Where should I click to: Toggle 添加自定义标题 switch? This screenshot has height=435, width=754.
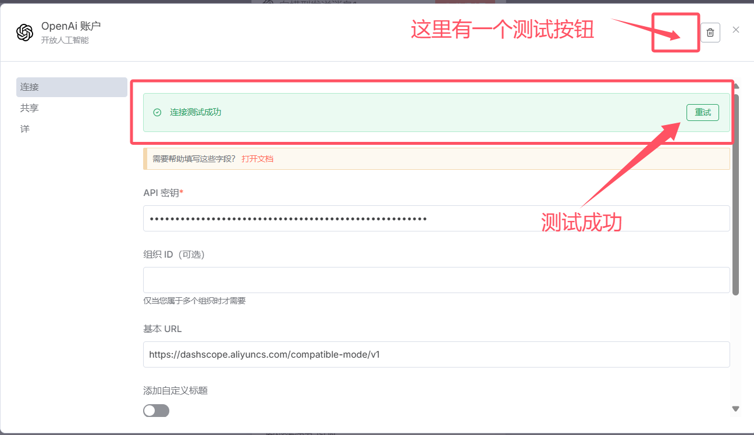(156, 411)
